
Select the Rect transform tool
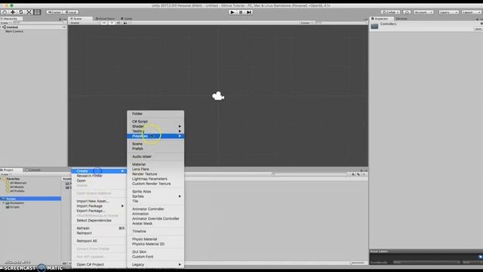tap(37, 12)
